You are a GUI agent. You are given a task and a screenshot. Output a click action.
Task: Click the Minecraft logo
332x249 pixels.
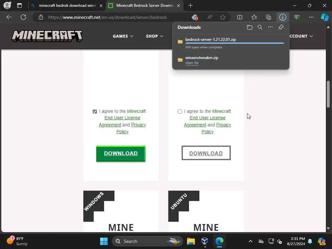click(47, 36)
